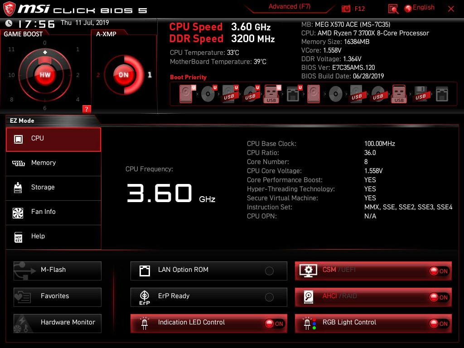
Task: Open the English language selector
Action: (x=419, y=7)
